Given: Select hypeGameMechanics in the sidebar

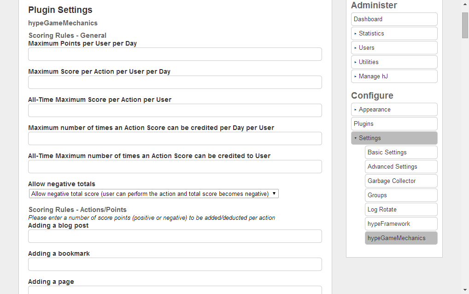Looking at the screenshot, I should coord(401,238).
